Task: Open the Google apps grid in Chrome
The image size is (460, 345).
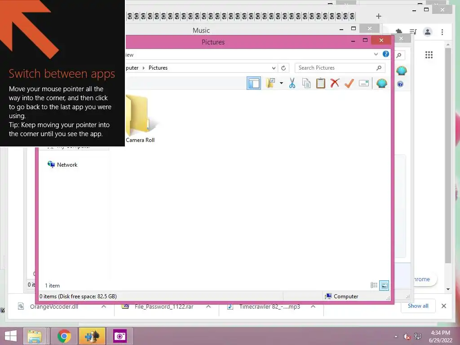Action: pyautogui.click(x=429, y=55)
